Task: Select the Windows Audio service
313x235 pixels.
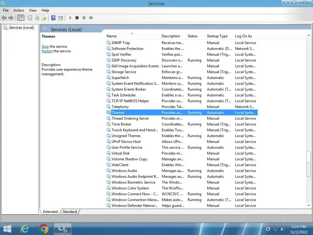Action: (182, 171)
